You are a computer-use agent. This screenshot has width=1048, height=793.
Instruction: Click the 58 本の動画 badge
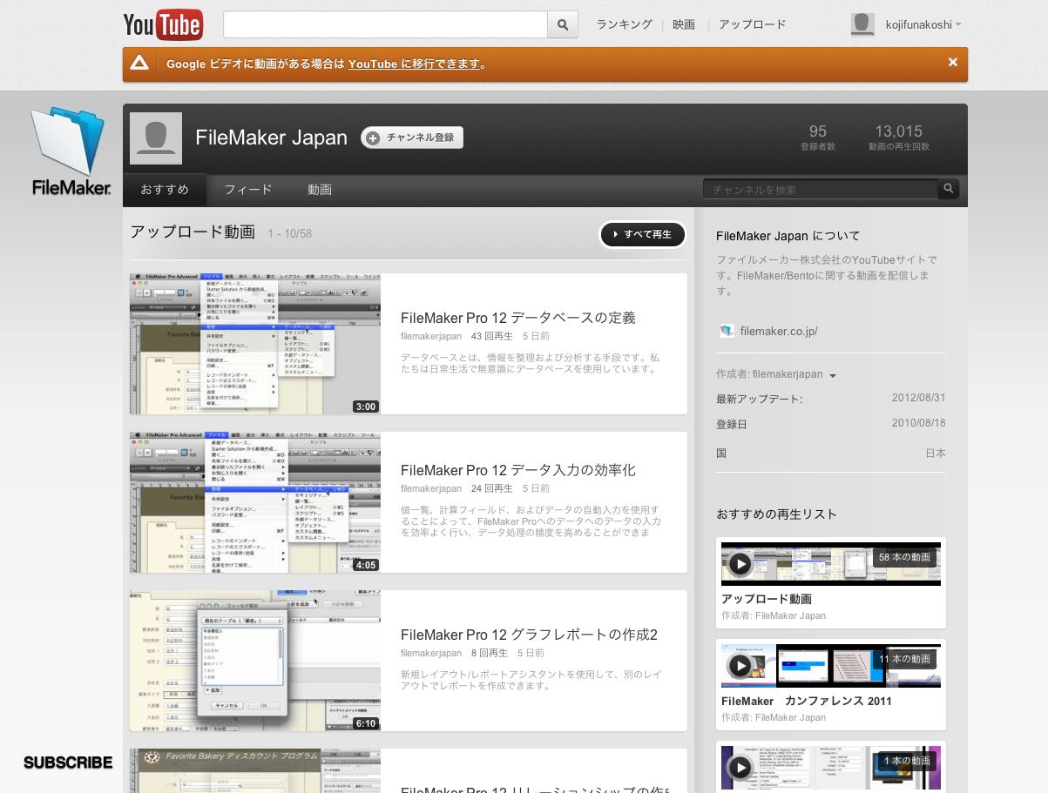904,557
